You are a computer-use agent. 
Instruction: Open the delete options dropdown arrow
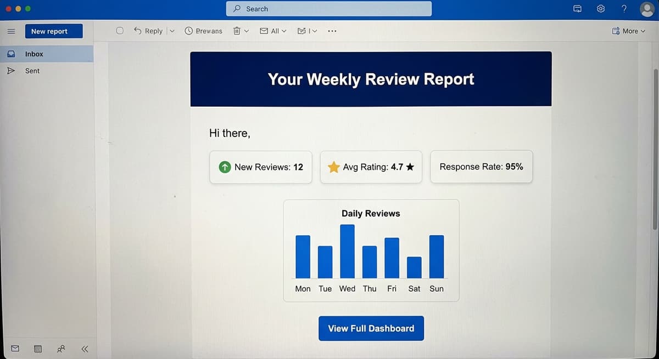click(x=247, y=31)
